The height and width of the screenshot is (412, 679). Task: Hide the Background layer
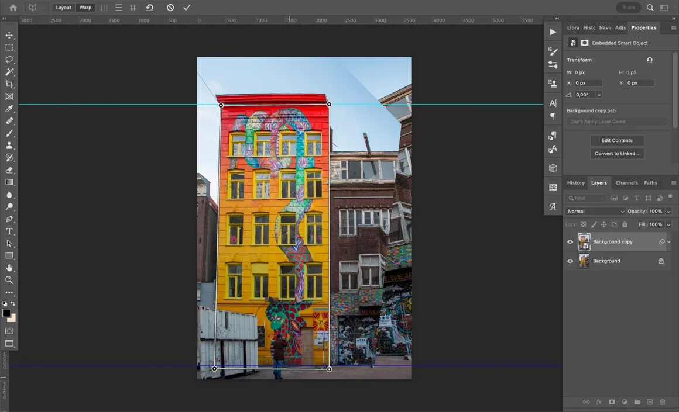tap(570, 261)
